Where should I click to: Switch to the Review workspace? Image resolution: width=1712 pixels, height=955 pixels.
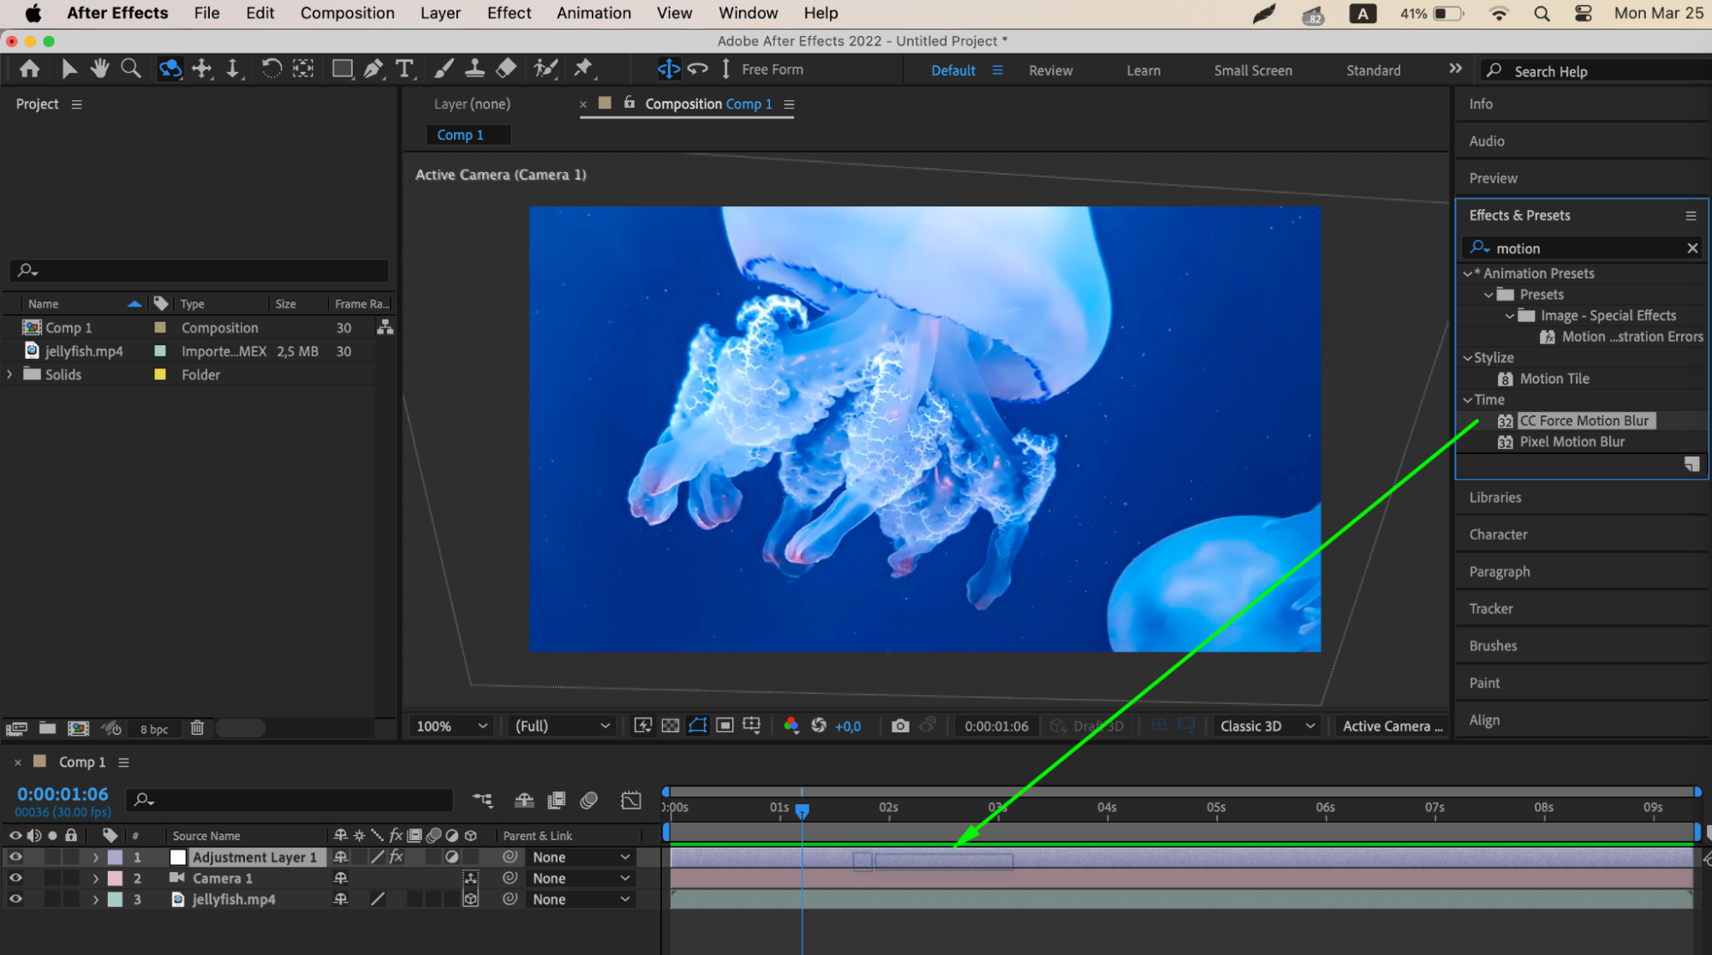[x=1050, y=70]
